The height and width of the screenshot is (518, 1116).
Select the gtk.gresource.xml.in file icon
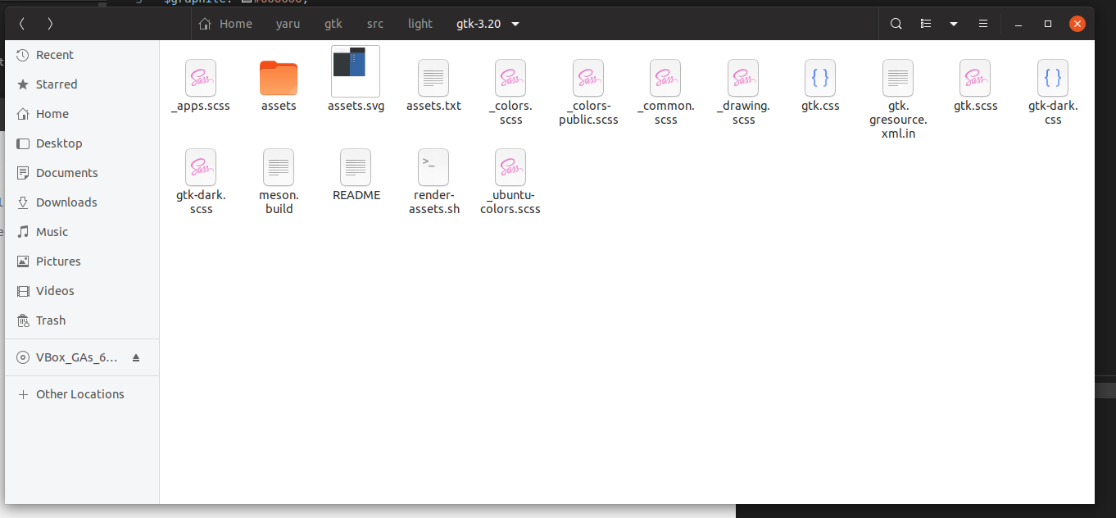(x=898, y=78)
